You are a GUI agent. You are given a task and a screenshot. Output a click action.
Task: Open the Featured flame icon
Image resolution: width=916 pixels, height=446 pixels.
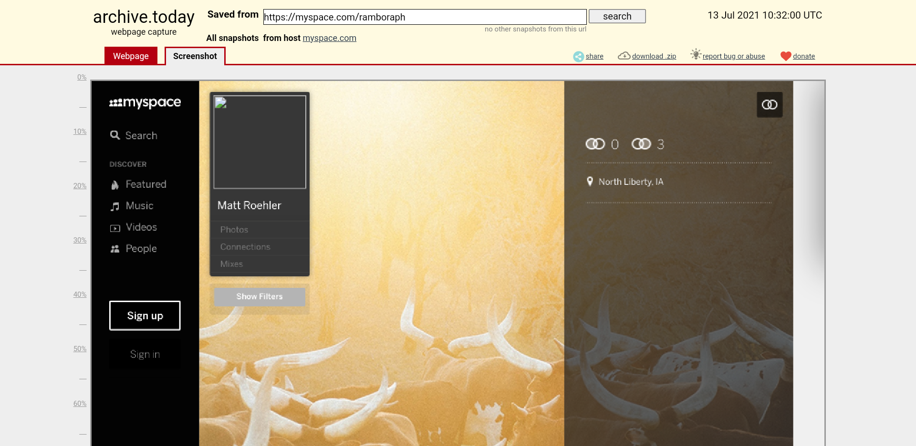pyautogui.click(x=115, y=185)
